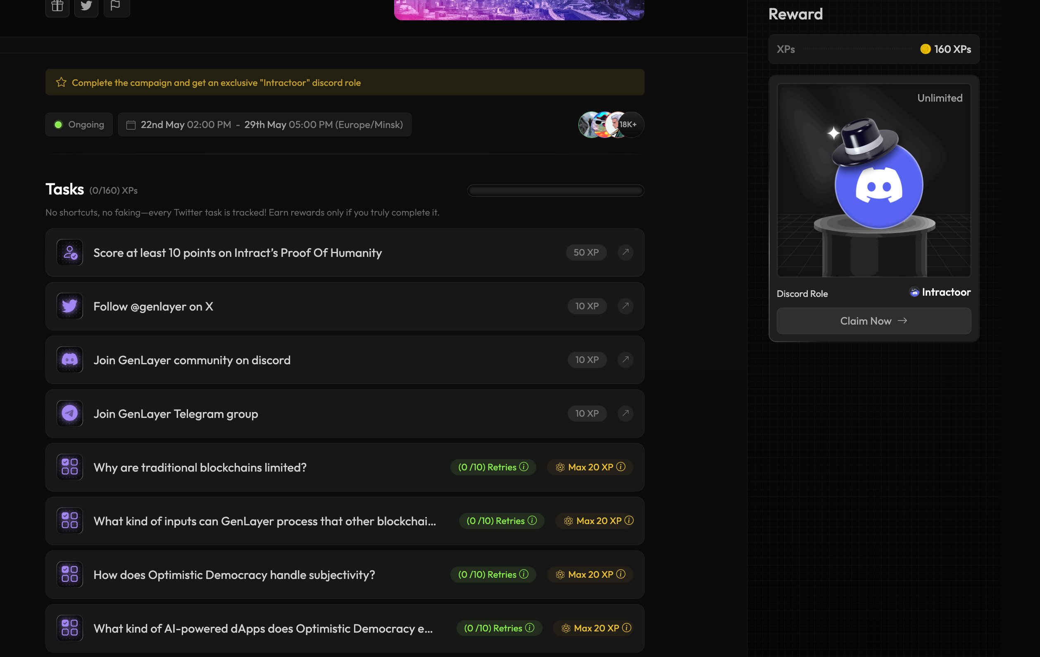Click campaign banner image at top
Viewport: 1040px width, 657px height.
519,9
